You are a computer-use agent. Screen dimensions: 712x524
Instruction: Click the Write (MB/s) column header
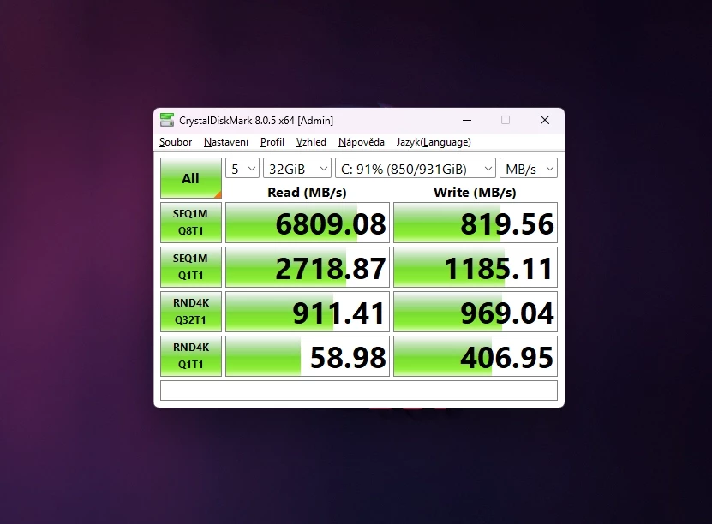pyautogui.click(x=475, y=193)
